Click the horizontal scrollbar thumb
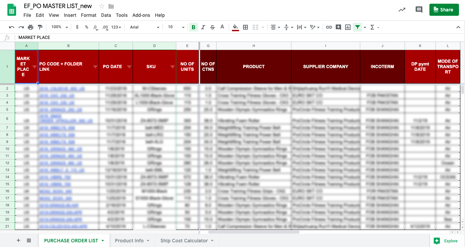The width and height of the screenshot is (465, 247). 254,232
